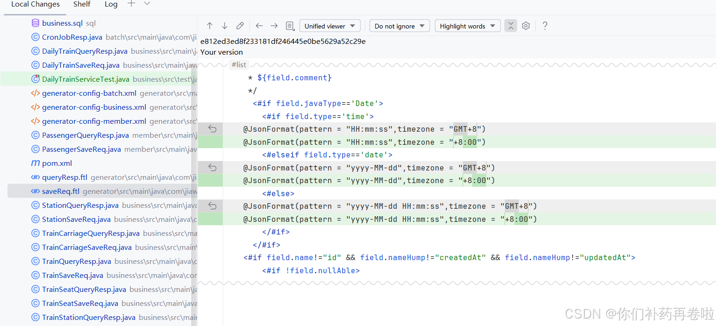Open the Do not ignore dropdown
716x326 pixels.
click(x=400, y=26)
